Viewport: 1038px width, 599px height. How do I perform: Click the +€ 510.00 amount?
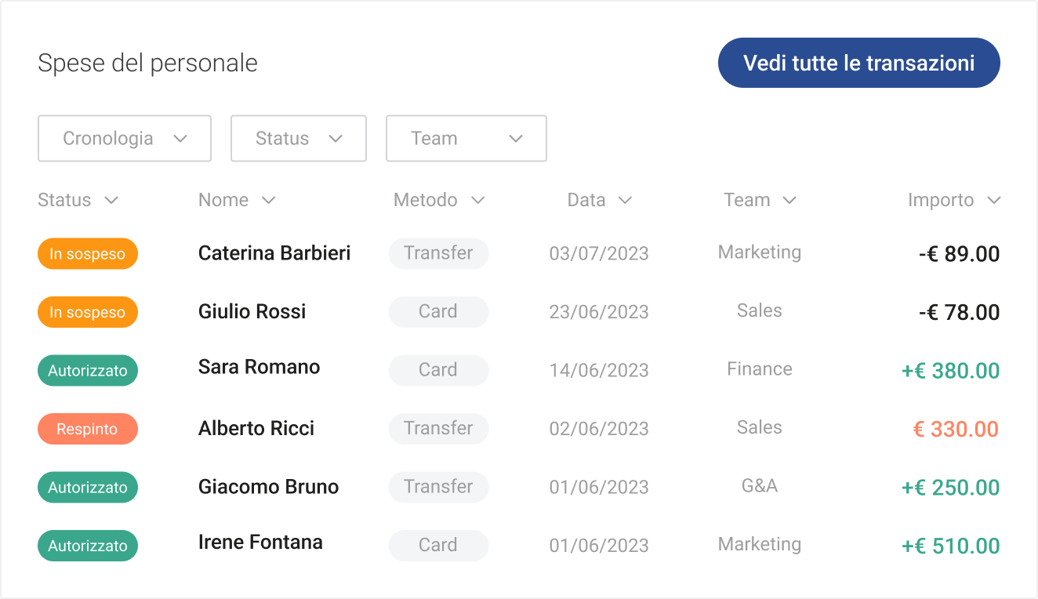click(x=950, y=546)
